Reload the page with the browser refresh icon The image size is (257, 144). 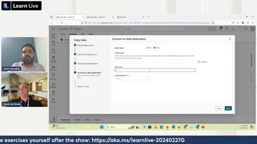[62, 23]
